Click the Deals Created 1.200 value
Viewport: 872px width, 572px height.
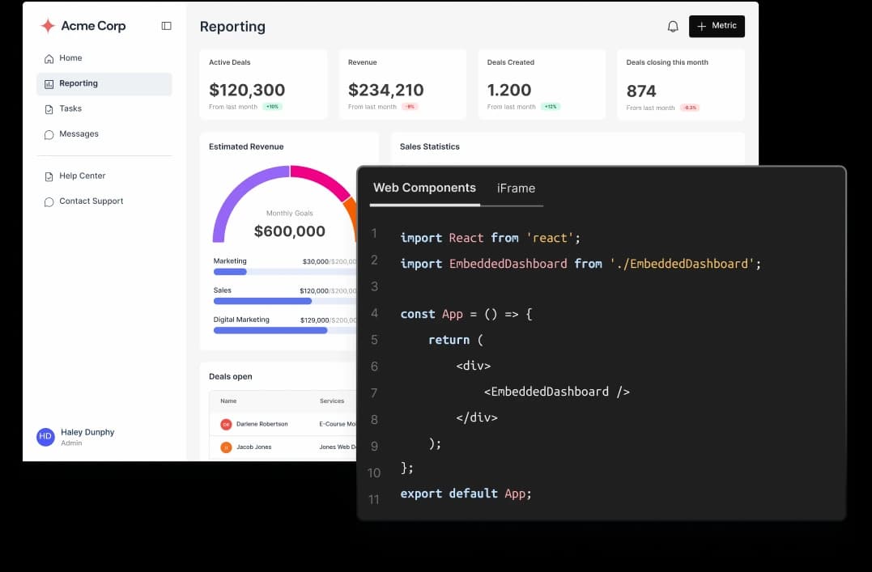point(508,90)
